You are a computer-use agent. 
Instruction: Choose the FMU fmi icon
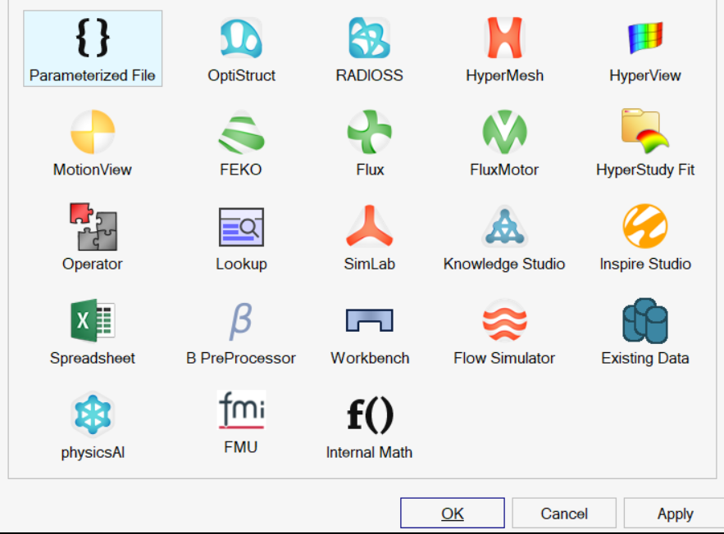tap(241, 410)
